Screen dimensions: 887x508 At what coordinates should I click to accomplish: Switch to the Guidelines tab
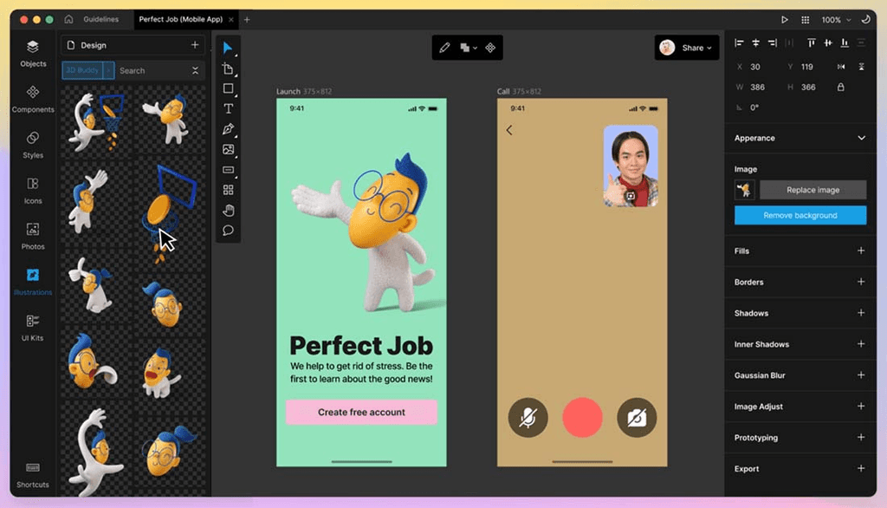(x=100, y=19)
